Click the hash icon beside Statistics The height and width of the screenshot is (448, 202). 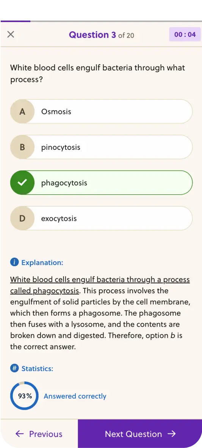(x=14, y=369)
